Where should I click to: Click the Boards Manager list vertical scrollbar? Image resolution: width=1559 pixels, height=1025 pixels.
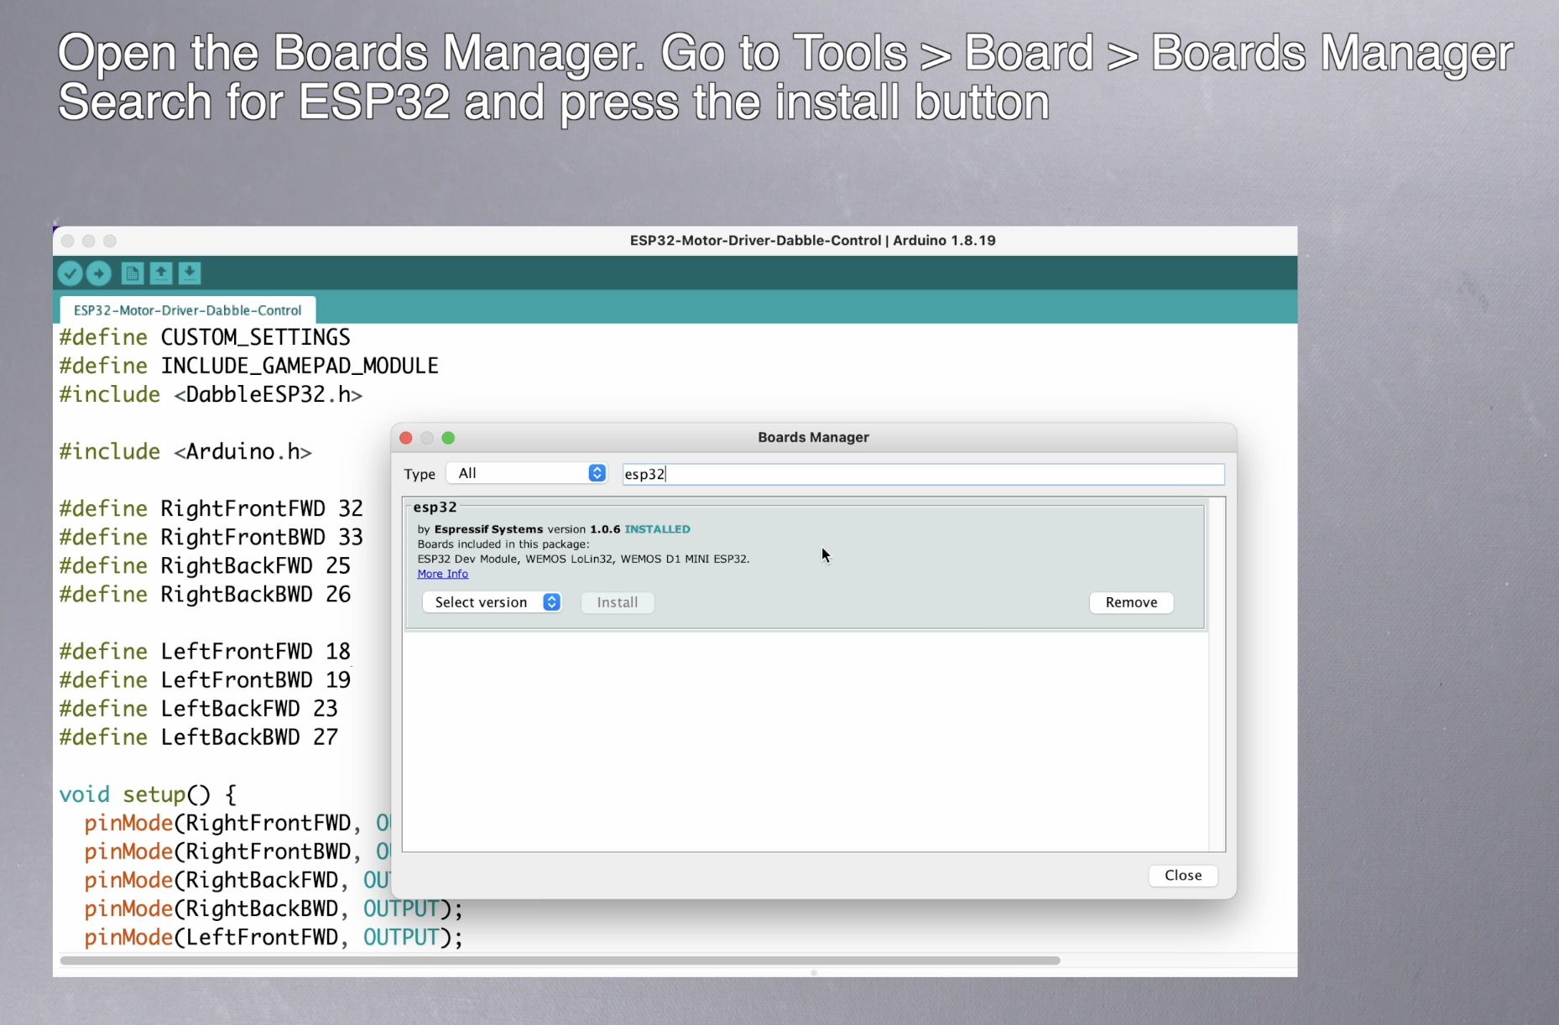(1217, 674)
